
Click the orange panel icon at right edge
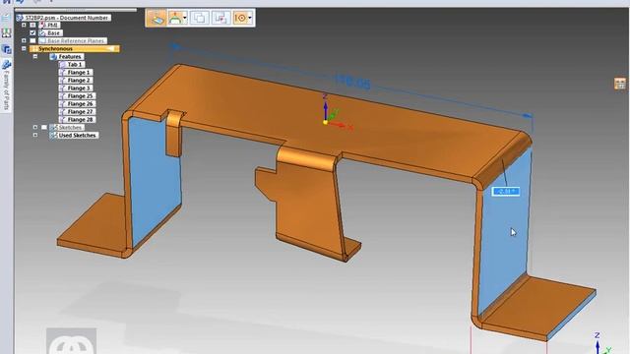[620, 84]
